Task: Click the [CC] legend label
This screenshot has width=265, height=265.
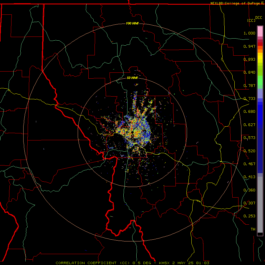Action: tap(251, 20)
